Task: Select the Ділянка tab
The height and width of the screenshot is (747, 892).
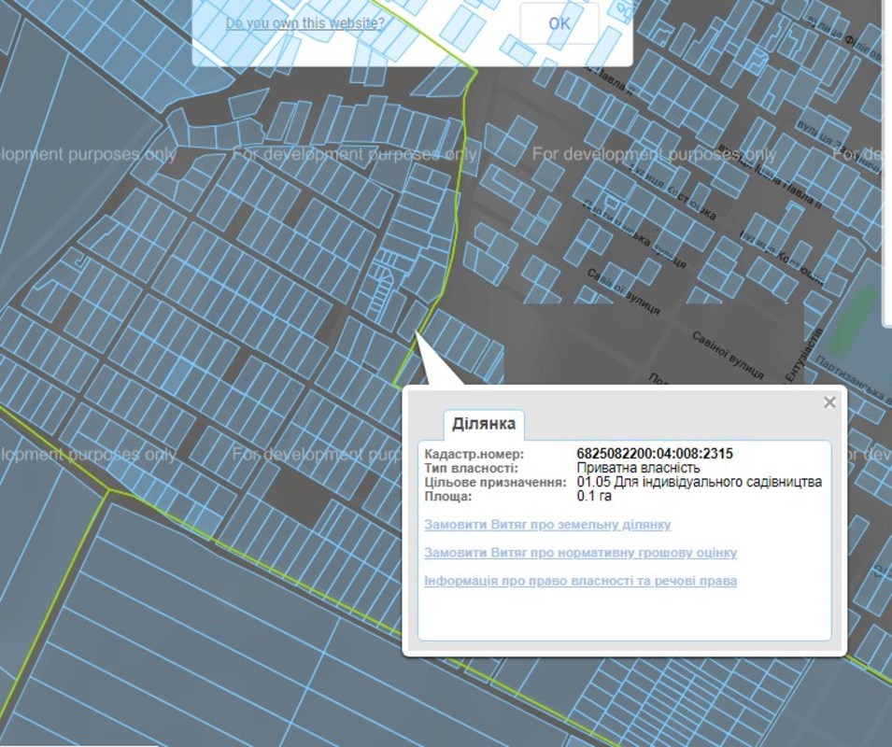Action: pyautogui.click(x=483, y=424)
